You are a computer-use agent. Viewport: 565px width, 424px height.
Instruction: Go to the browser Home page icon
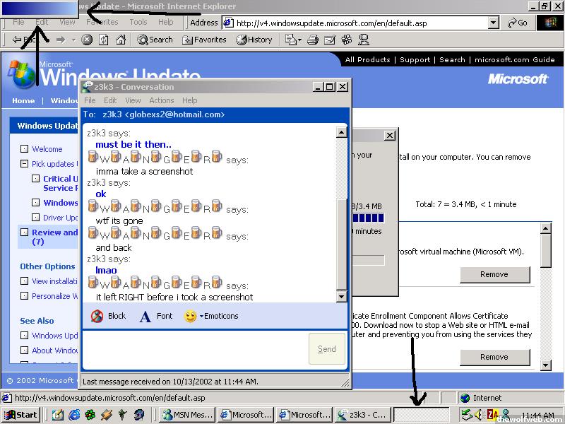click(121, 40)
